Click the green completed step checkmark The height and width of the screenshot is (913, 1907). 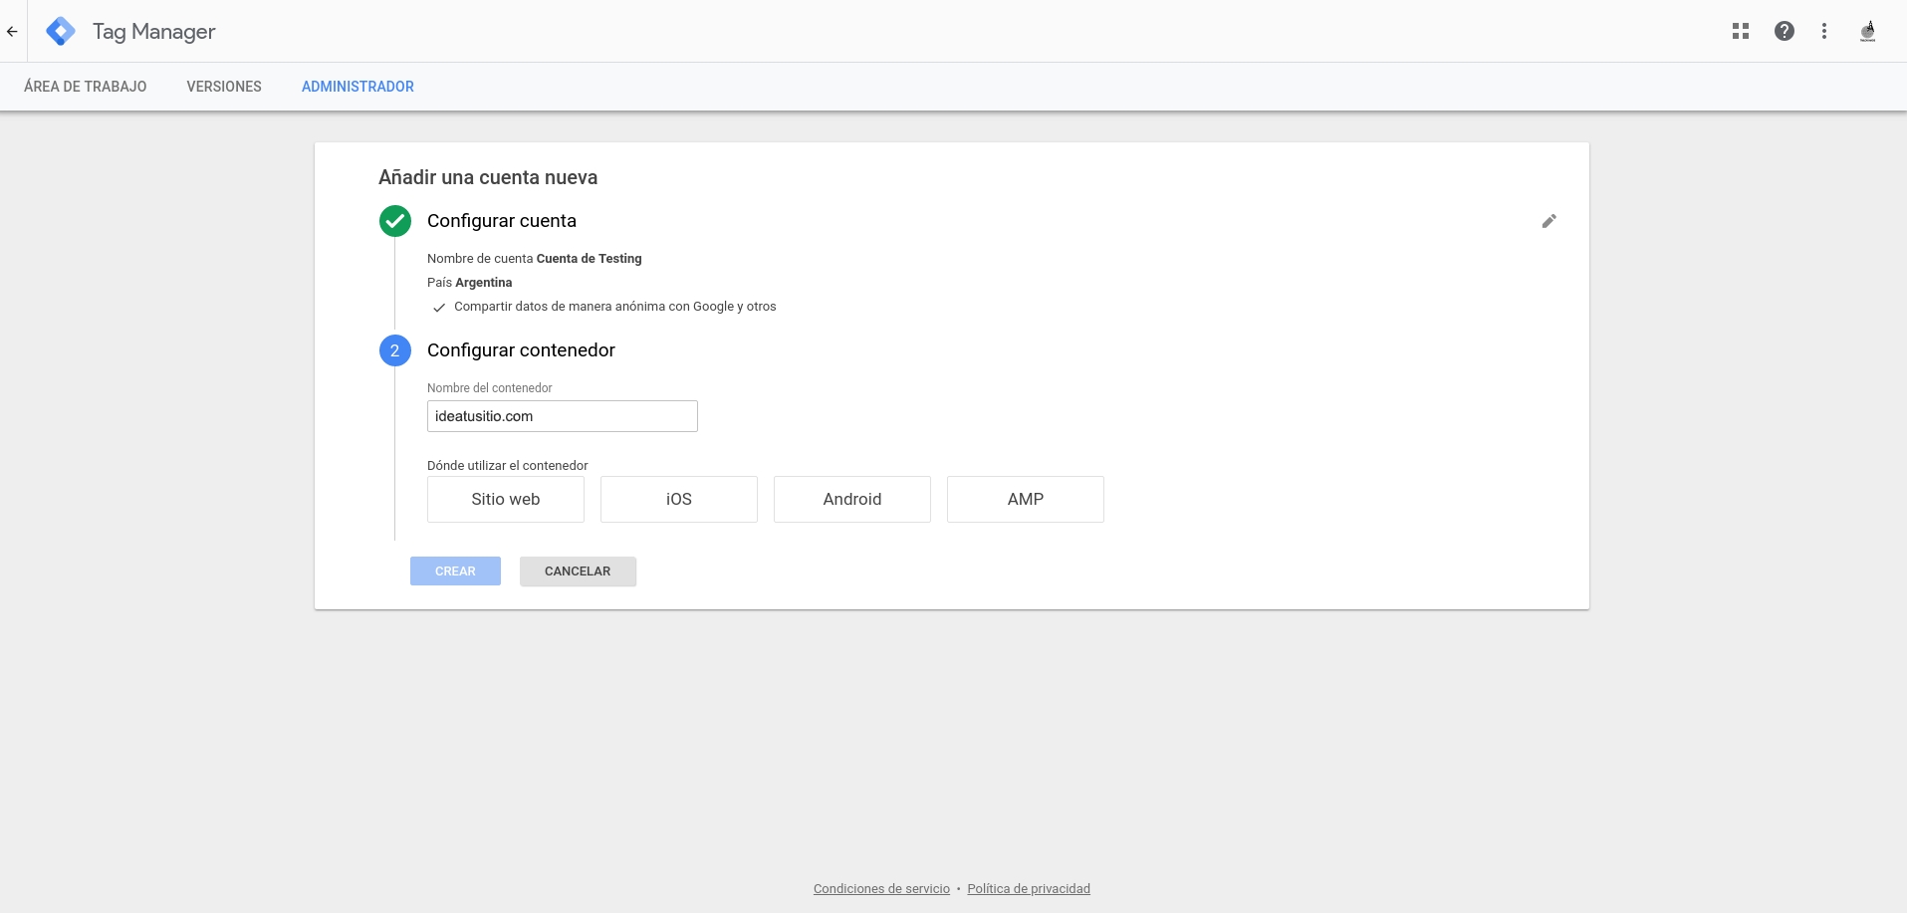[395, 221]
